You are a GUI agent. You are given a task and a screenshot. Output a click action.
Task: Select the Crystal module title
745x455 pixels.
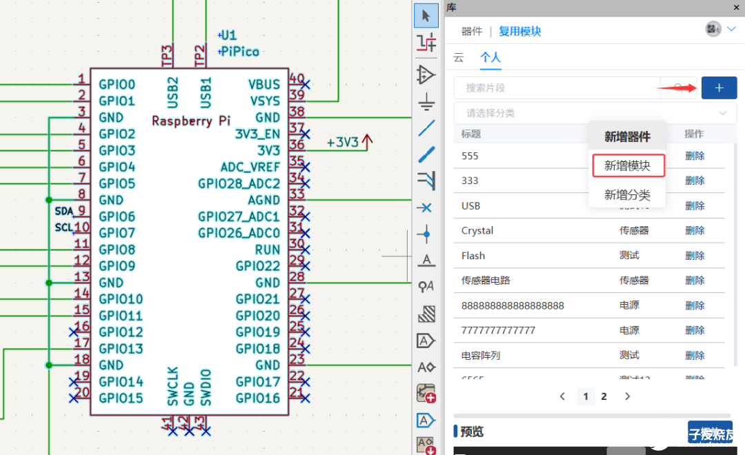(x=477, y=231)
